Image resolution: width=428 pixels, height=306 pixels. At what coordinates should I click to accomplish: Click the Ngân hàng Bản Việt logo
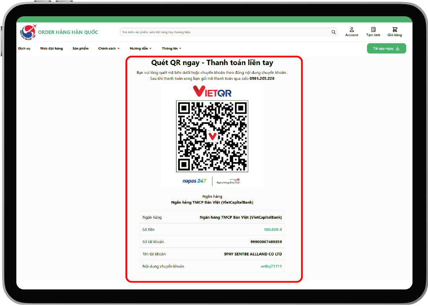228,181
